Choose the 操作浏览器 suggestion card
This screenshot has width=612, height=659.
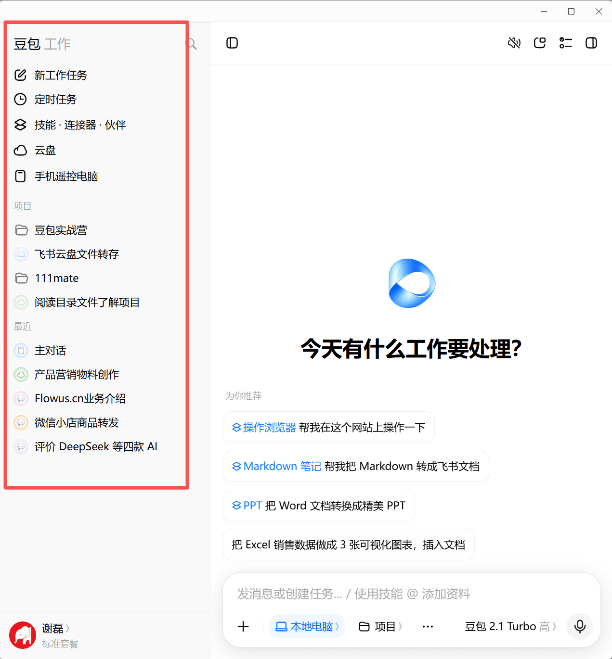(x=328, y=427)
